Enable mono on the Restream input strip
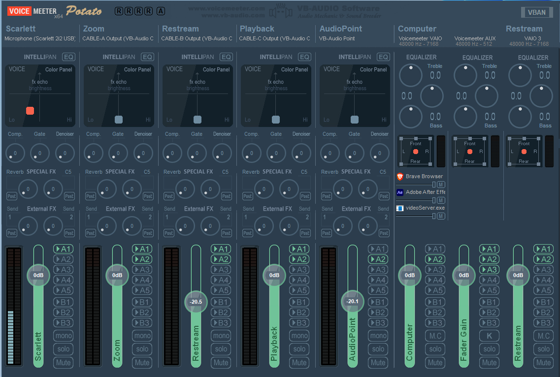The width and height of the screenshot is (560, 377). [x=221, y=336]
